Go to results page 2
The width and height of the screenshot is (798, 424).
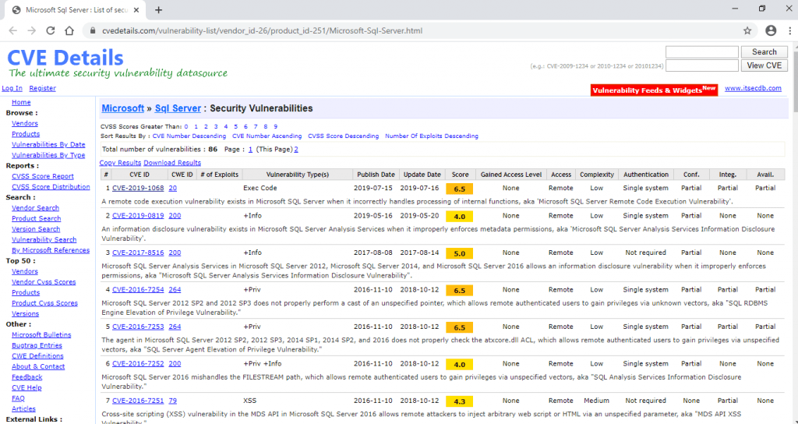(296, 149)
